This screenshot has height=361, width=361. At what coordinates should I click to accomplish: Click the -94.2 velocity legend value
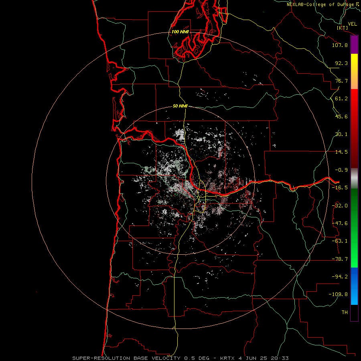tap(340, 277)
